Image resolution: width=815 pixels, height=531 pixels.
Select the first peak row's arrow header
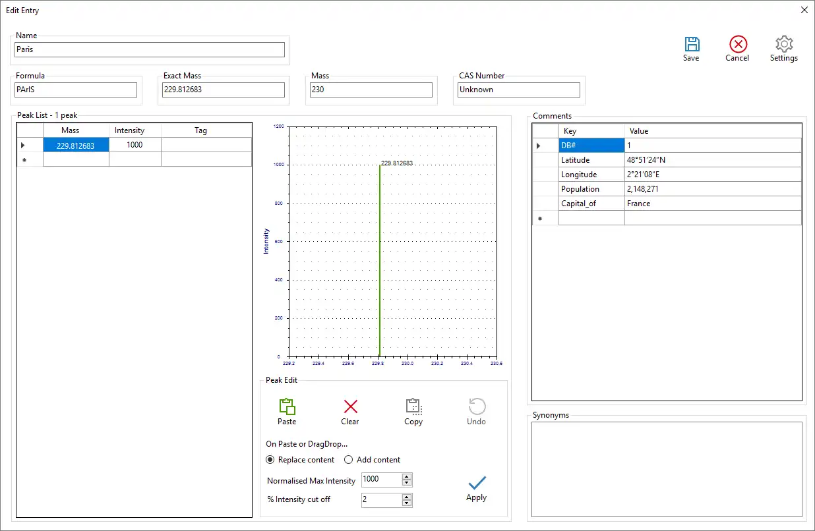(30, 145)
